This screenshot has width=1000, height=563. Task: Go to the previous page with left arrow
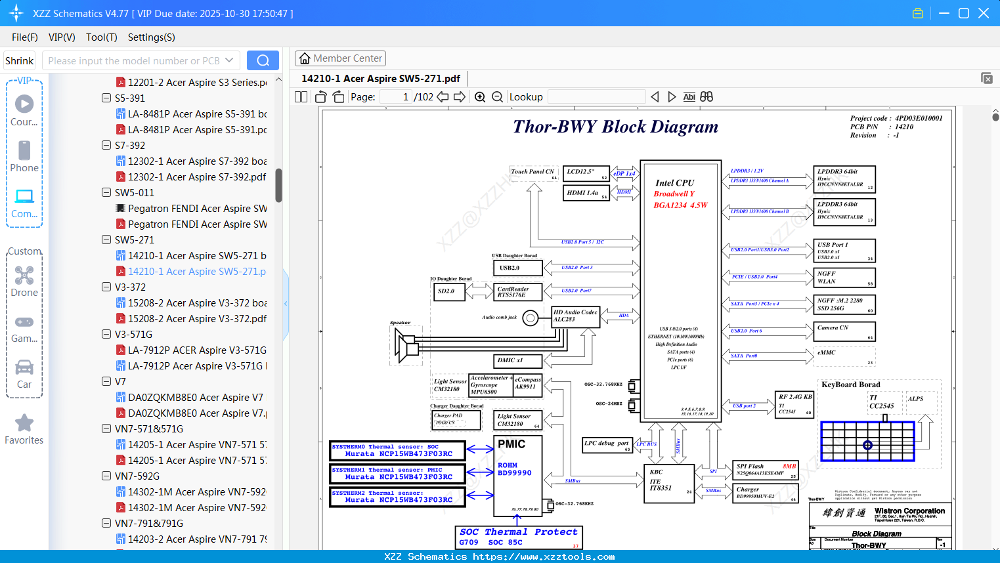click(443, 97)
